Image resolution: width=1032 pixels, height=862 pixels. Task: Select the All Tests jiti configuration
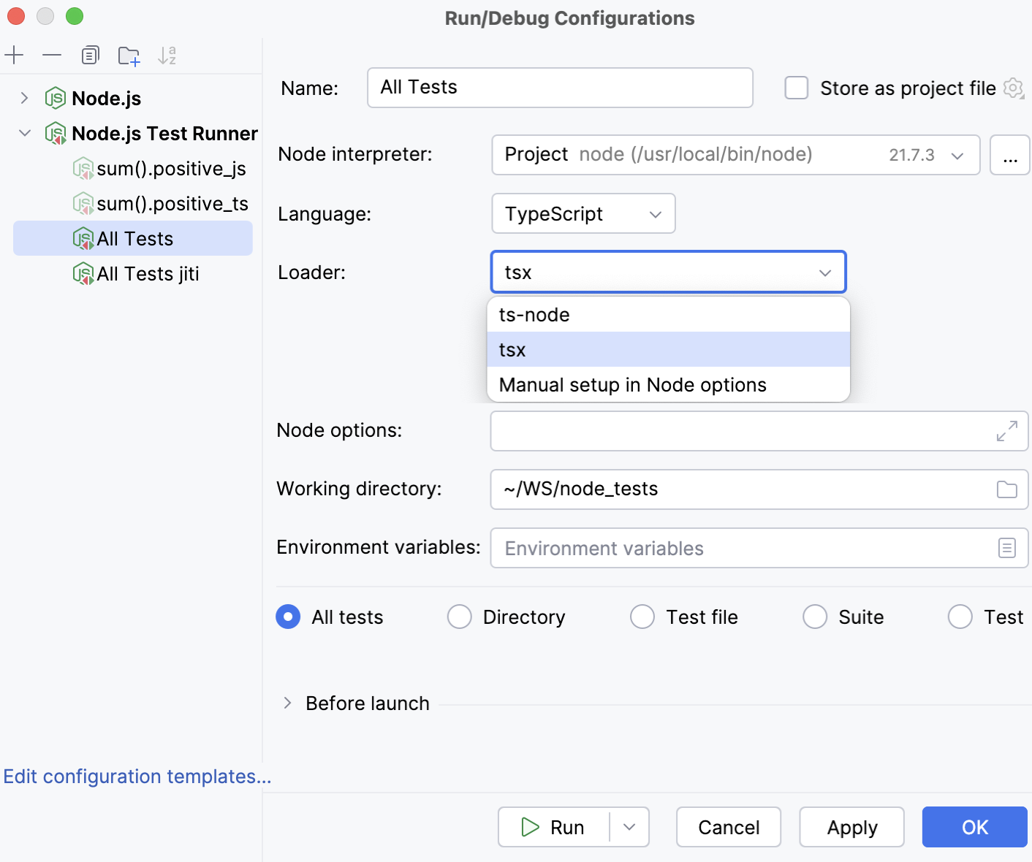click(148, 273)
